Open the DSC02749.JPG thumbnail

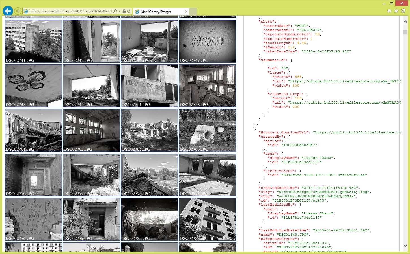click(92, 86)
